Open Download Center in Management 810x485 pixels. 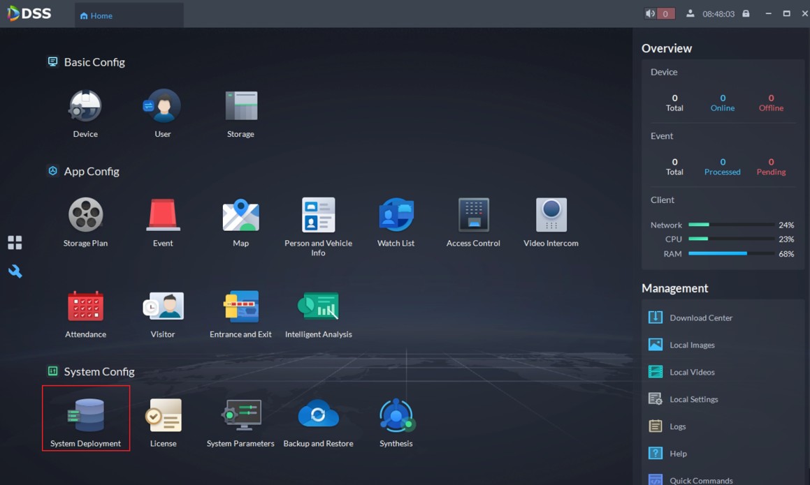pos(700,318)
